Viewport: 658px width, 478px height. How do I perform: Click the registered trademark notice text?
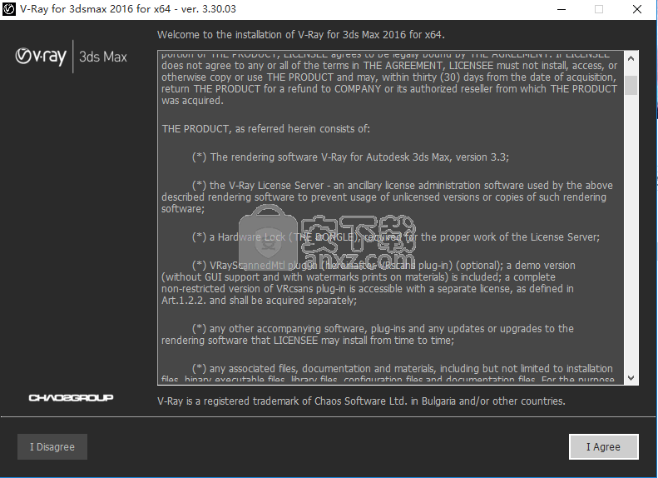(x=361, y=401)
